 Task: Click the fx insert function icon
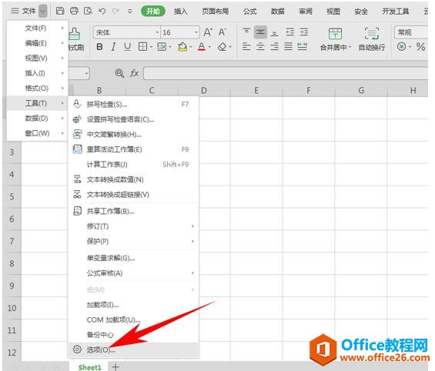tap(134, 73)
